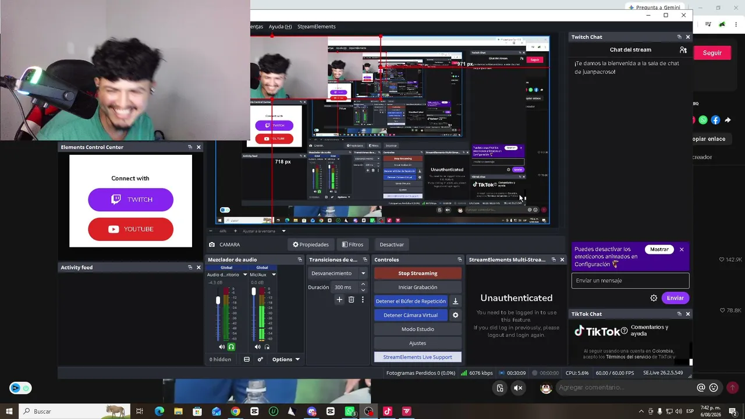Mute the desktop audio channel
The image size is (745, 419).
[x=222, y=347]
